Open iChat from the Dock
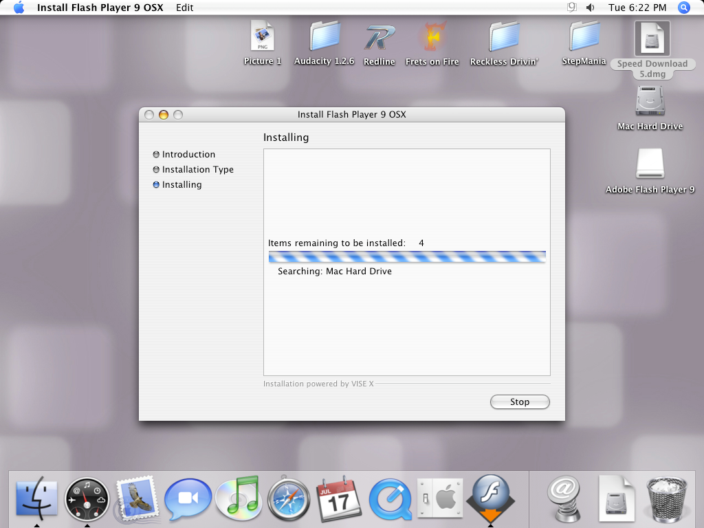Screen dimensions: 704x528 click(188, 499)
